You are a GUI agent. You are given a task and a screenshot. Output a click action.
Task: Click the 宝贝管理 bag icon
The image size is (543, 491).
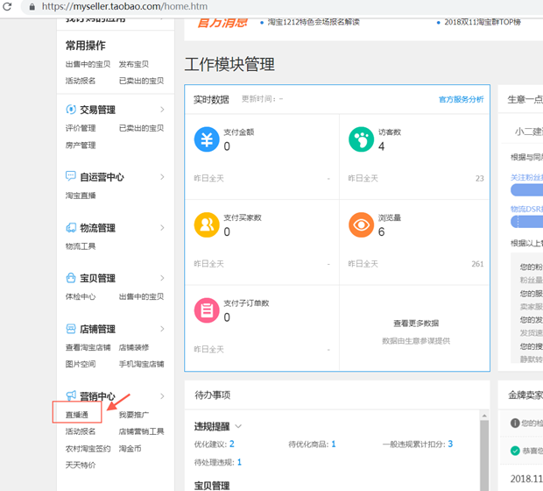click(x=71, y=278)
